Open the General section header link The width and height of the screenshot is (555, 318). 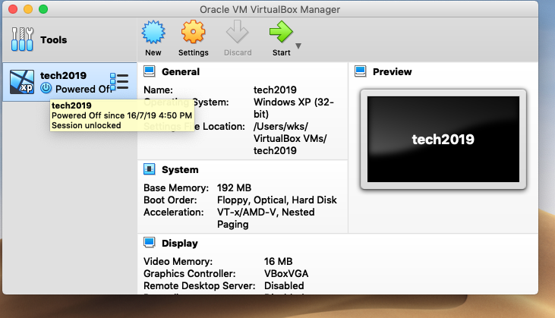tap(181, 72)
